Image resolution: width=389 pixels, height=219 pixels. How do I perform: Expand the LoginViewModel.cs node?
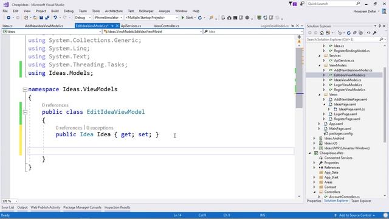point(324,85)
